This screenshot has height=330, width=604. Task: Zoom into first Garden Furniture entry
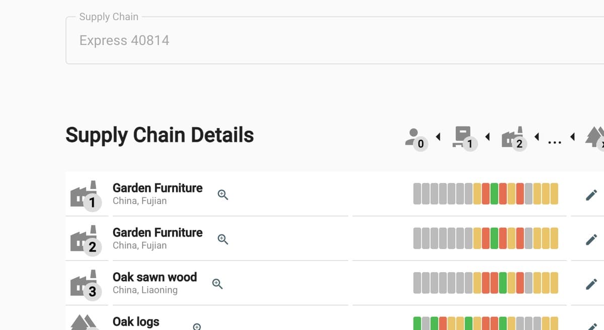point(223,194)
